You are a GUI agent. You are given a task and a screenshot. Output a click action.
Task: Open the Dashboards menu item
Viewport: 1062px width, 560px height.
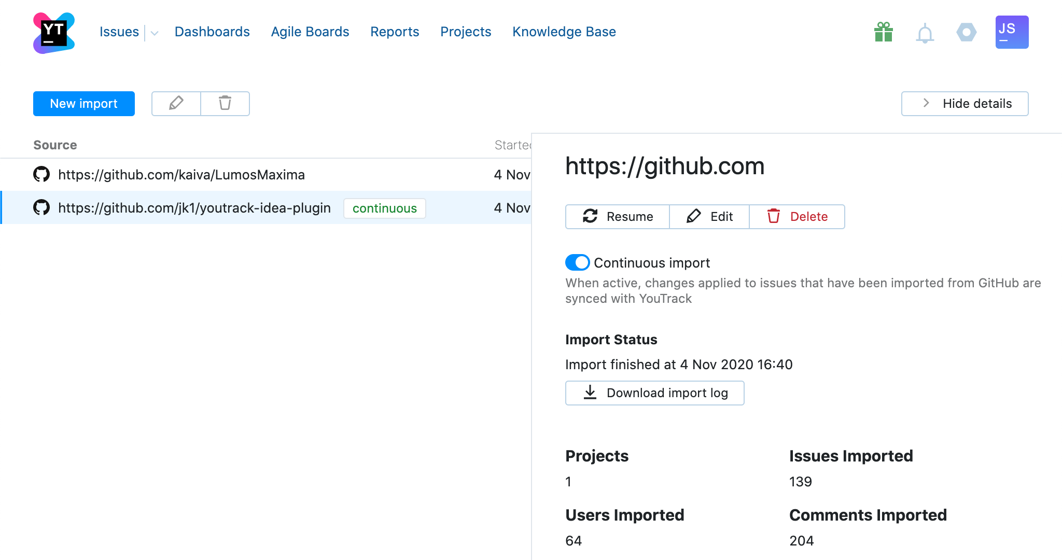coord(212,32)
